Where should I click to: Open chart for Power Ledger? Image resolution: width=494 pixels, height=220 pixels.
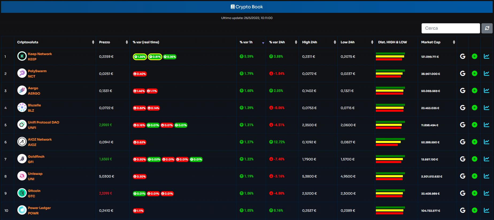pos(487,210)
